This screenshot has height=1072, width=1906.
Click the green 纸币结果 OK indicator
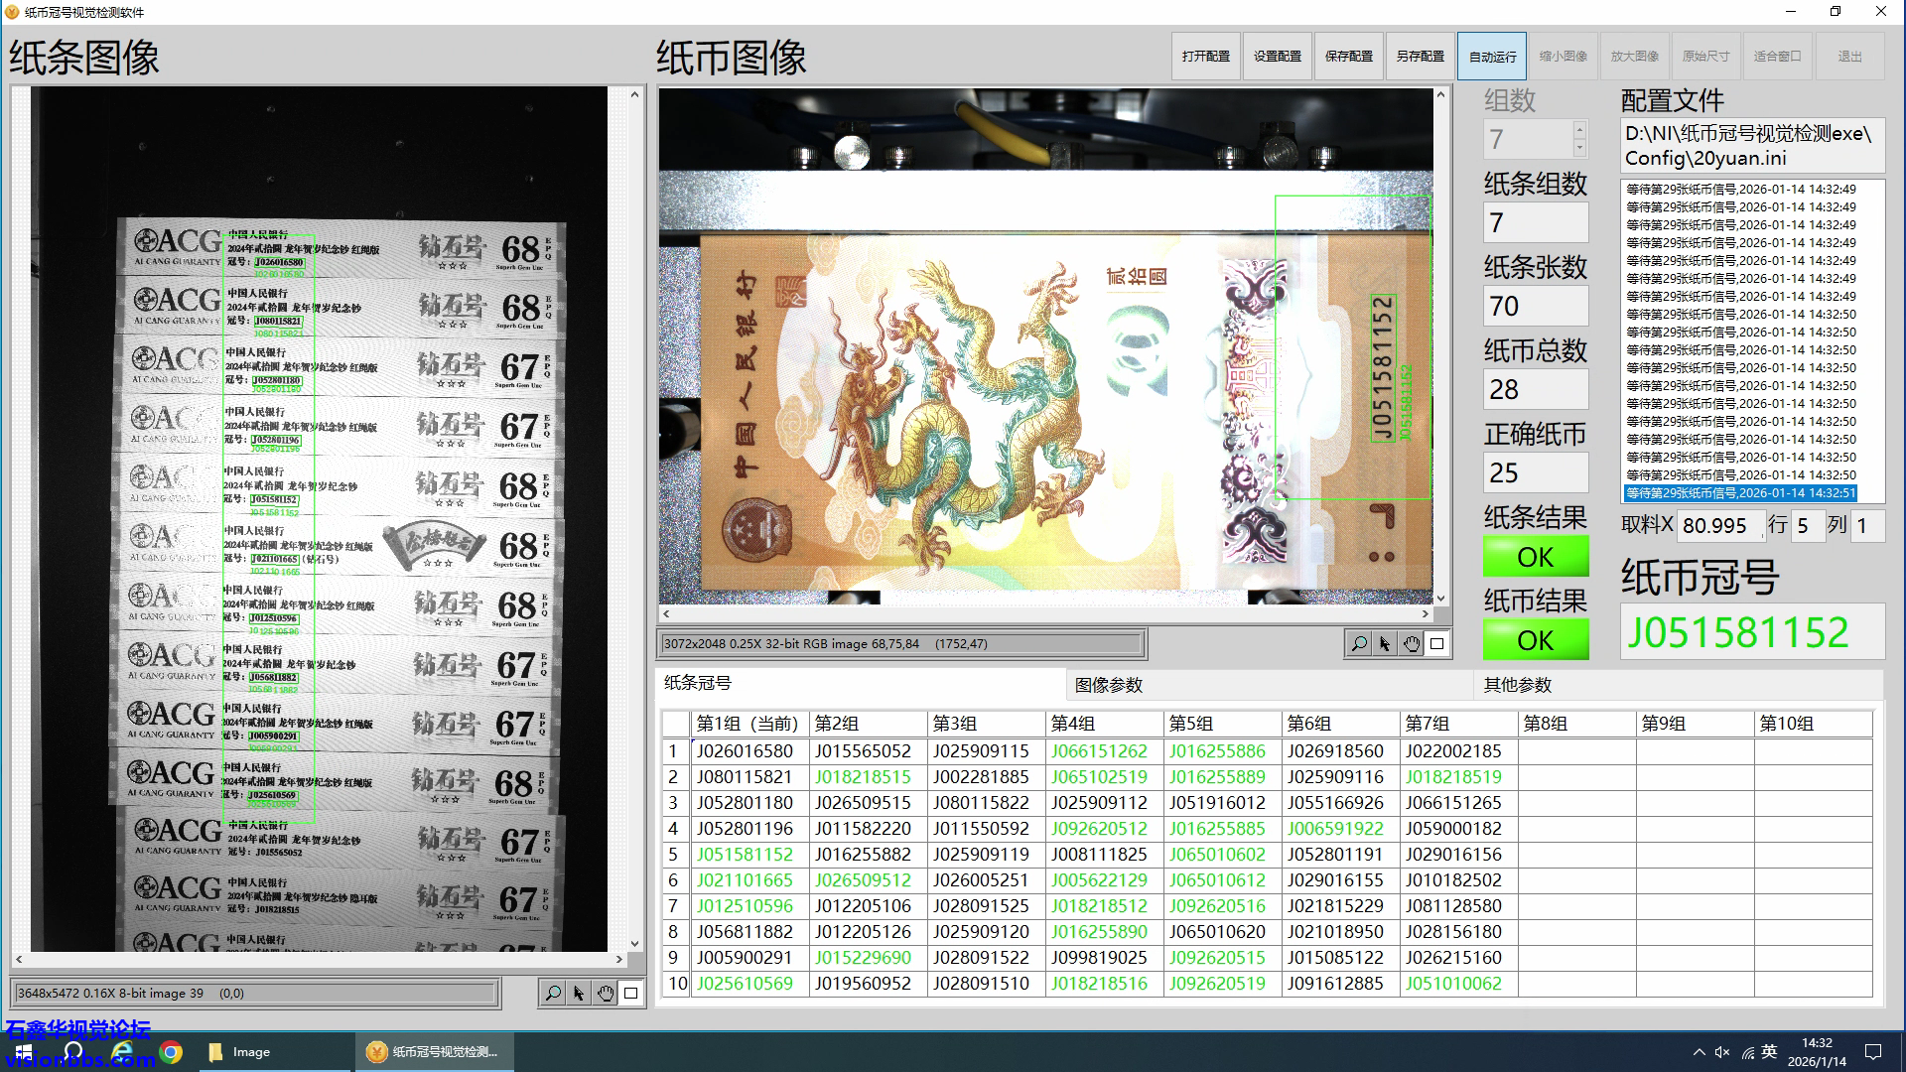pos(1535,640)
